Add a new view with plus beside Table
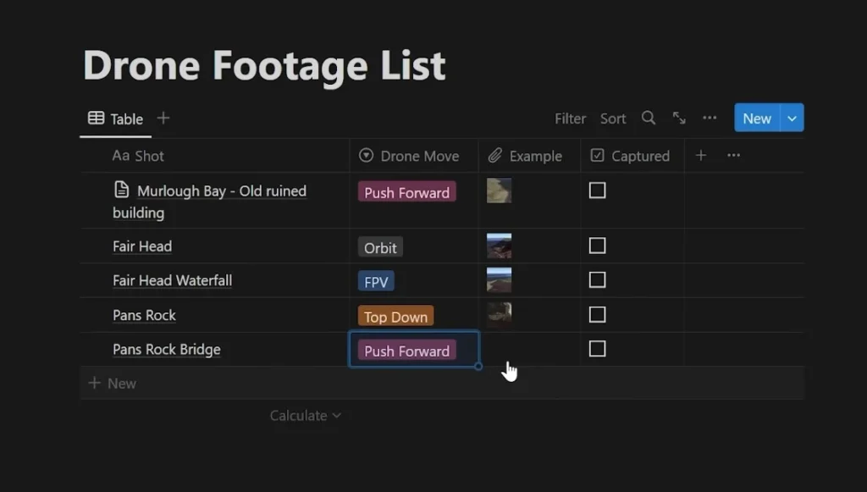 [x=163, y=118]
